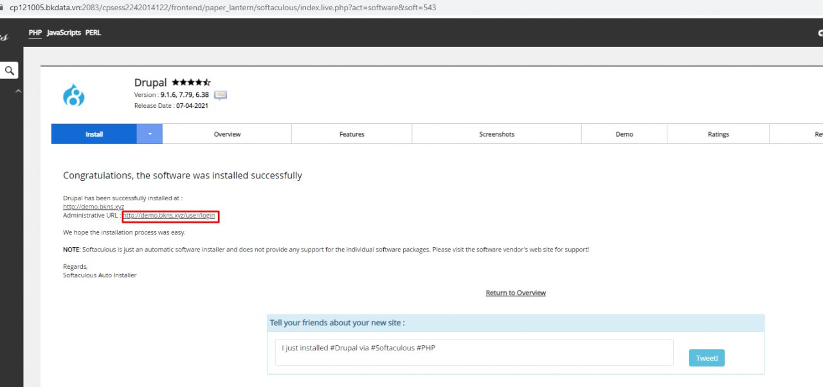Click the 'Version : 9.1.6, 7.79, 6.38' text

[x=172, y=95]
